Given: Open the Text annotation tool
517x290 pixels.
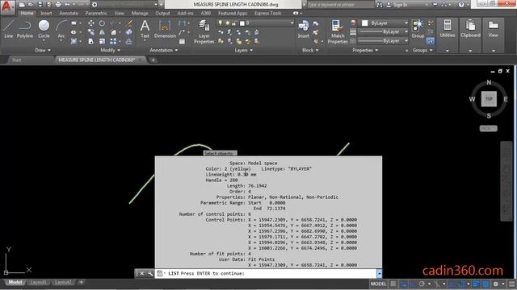Looking at the screenshot, I should click(x=145, y=29).
